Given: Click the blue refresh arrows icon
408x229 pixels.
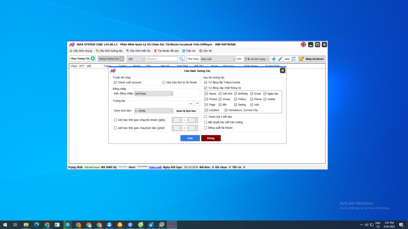Looking at the screenshot, I should (294, 59).
